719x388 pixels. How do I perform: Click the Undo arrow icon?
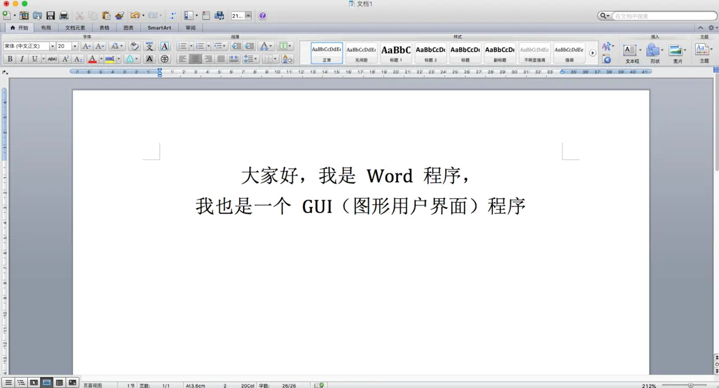click(x=135, y=16)
